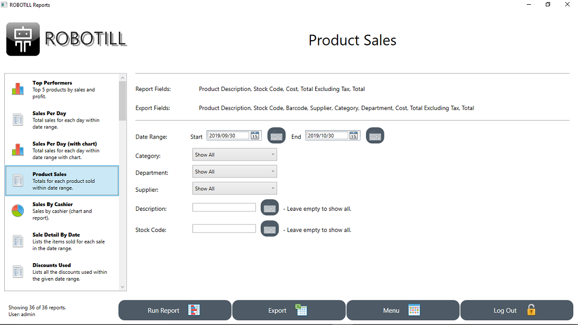Click the Run Report button
Image resolution: width=578 pixels, height=325 pixels.
[x=175, y=310]
